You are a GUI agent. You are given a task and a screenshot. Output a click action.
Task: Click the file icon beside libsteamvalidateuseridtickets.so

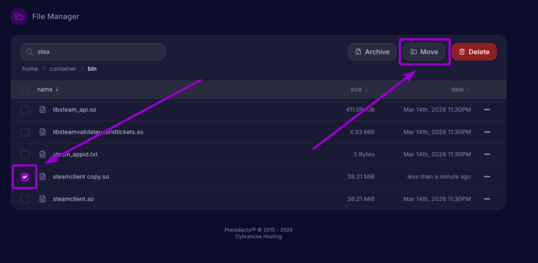[x=43, y=132]
